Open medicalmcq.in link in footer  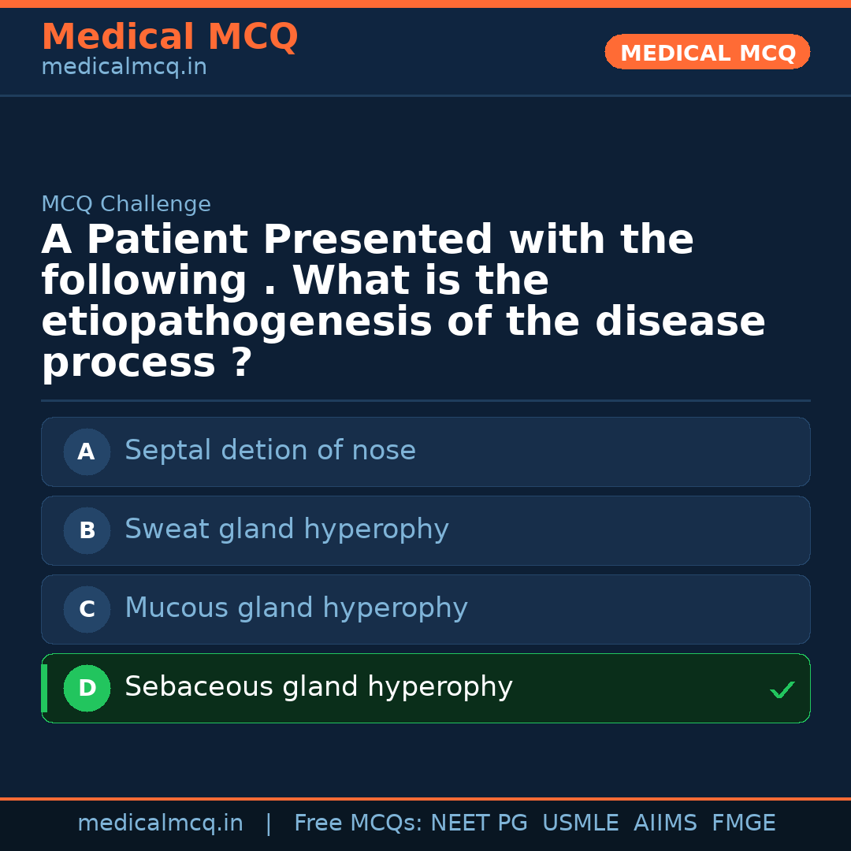point(160,823)
